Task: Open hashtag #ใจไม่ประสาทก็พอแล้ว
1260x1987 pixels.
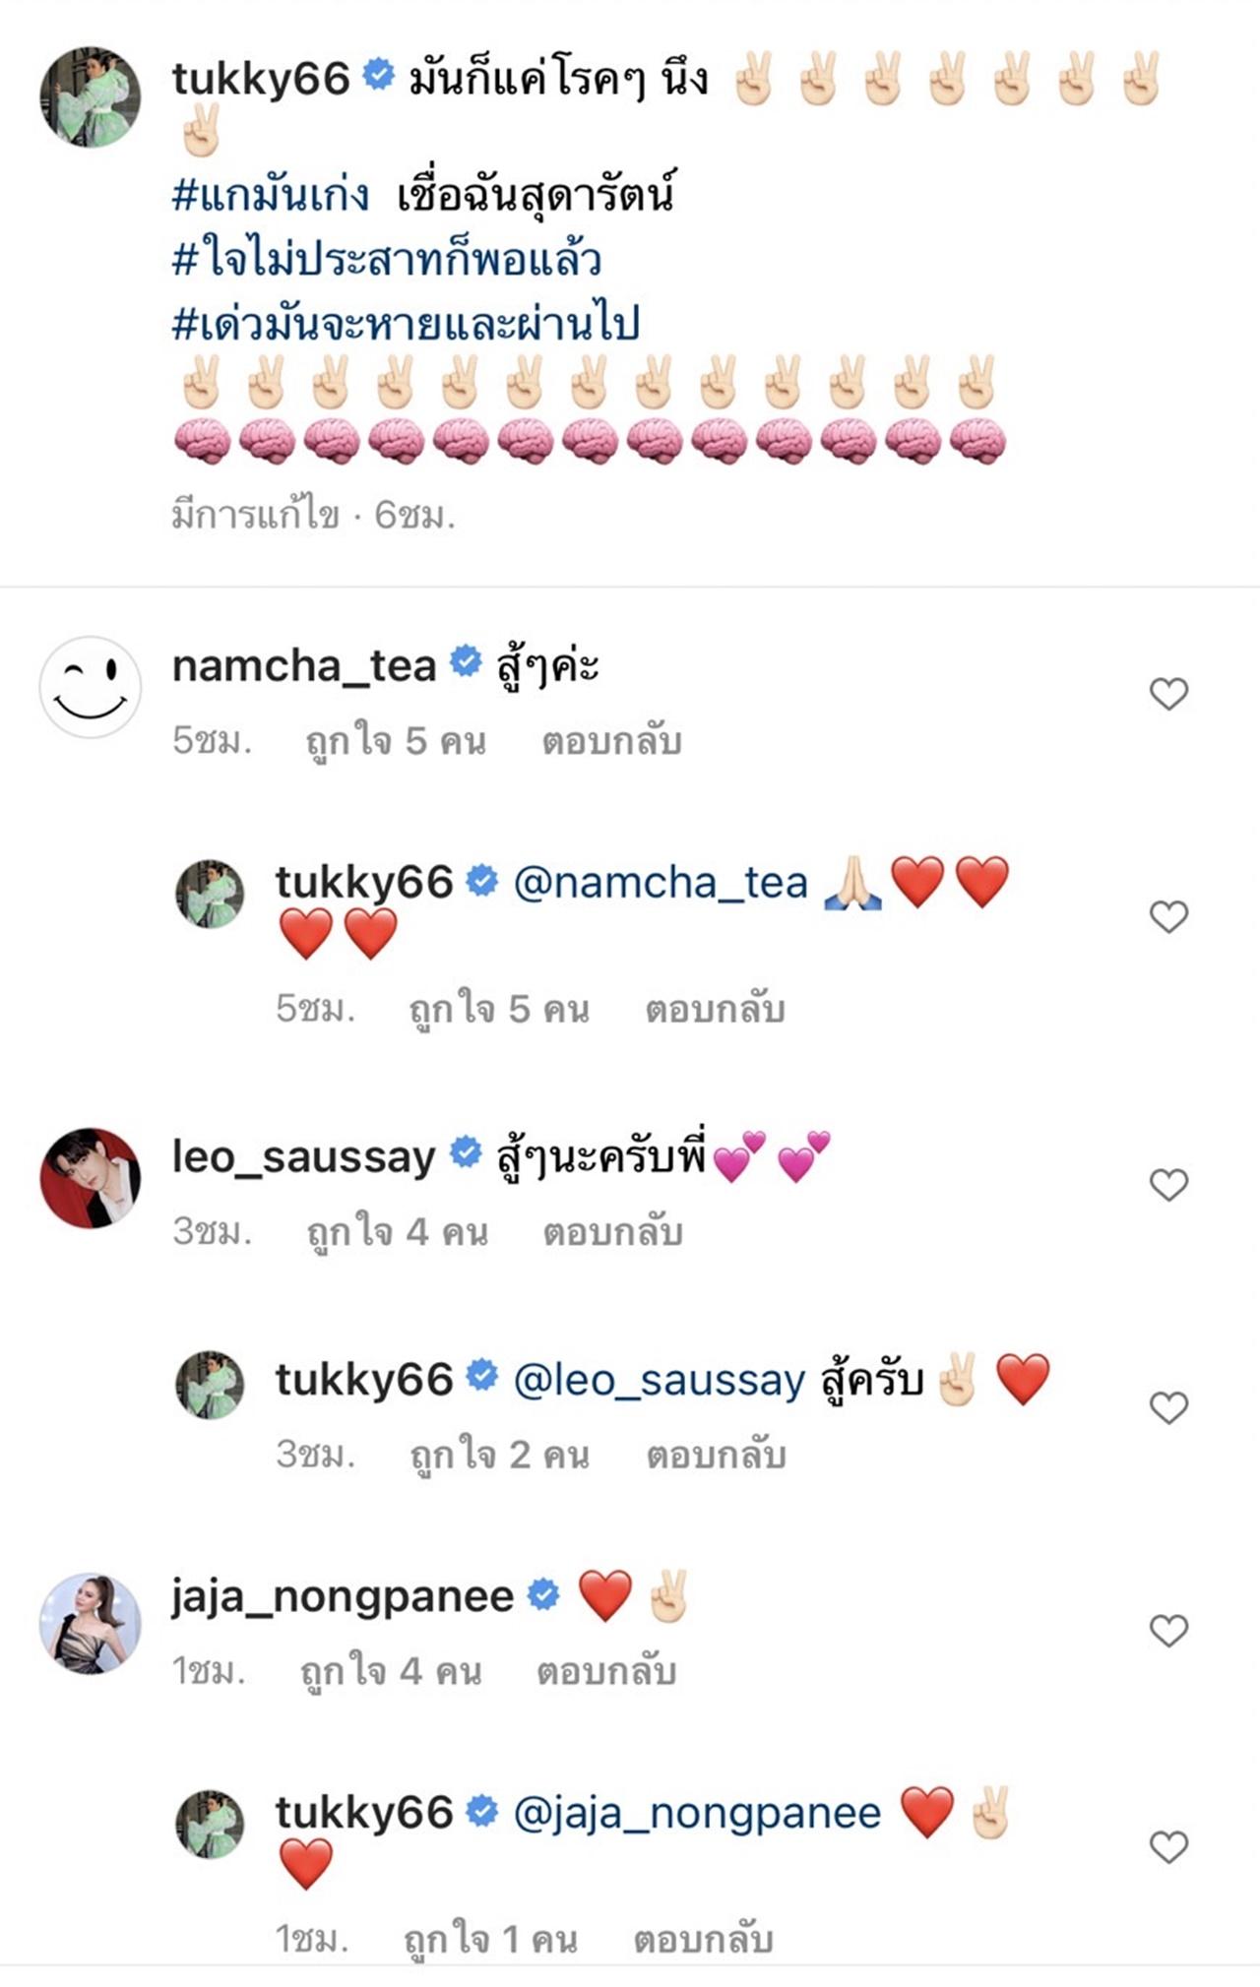Action: coord(386,260)
